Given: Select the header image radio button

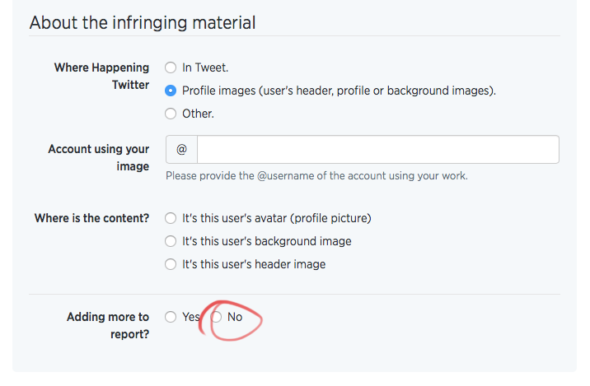Looking at the screenshot, I should click(171, 264).
